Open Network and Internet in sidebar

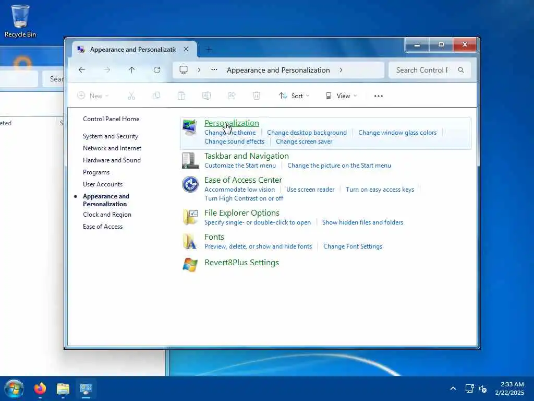point(112,148)
